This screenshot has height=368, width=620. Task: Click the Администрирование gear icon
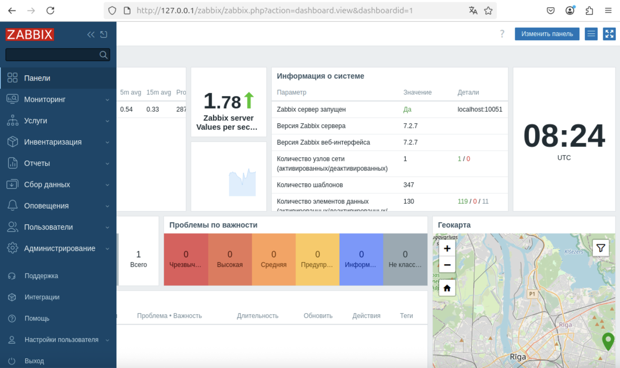12,248
